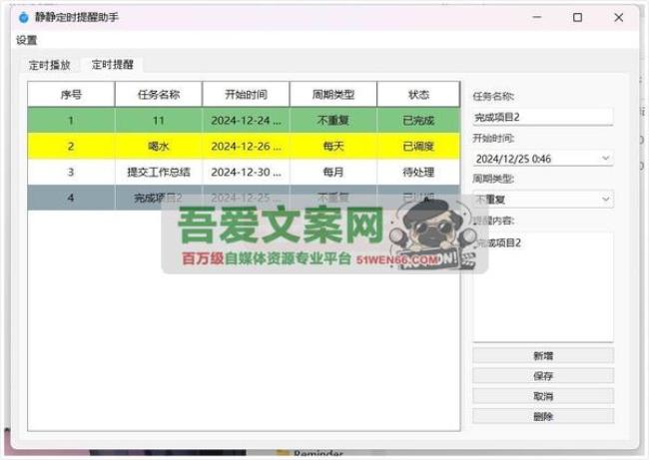This screenshot has width=649, height=460.
Task: Click the 周期类型 column header
Action: (x=333, y=95)
